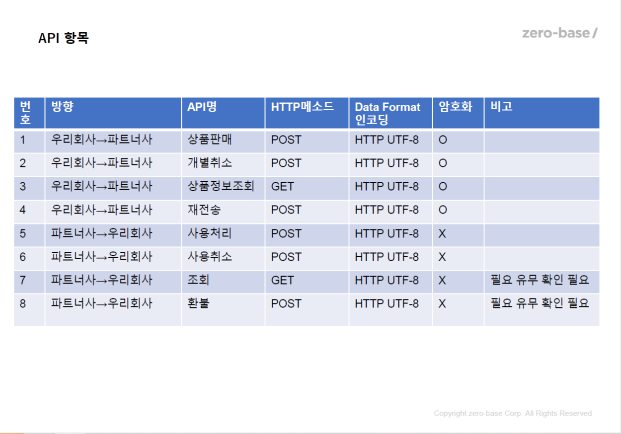The image size is (621, 434).
Task: Click the '상품정보조회' API name cell
Action: (223, 188)
